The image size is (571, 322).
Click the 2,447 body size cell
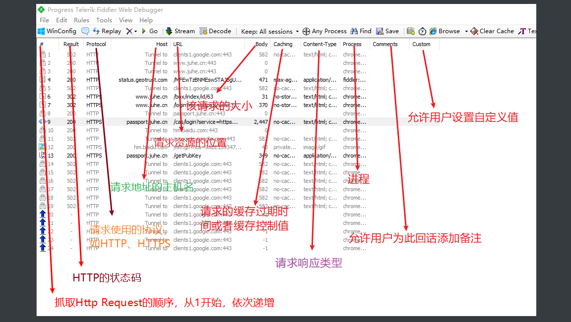click(x=261, y=122)
